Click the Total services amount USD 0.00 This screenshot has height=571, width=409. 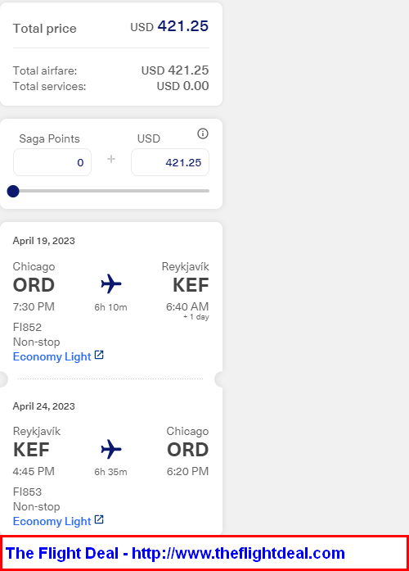pos(183,86)
